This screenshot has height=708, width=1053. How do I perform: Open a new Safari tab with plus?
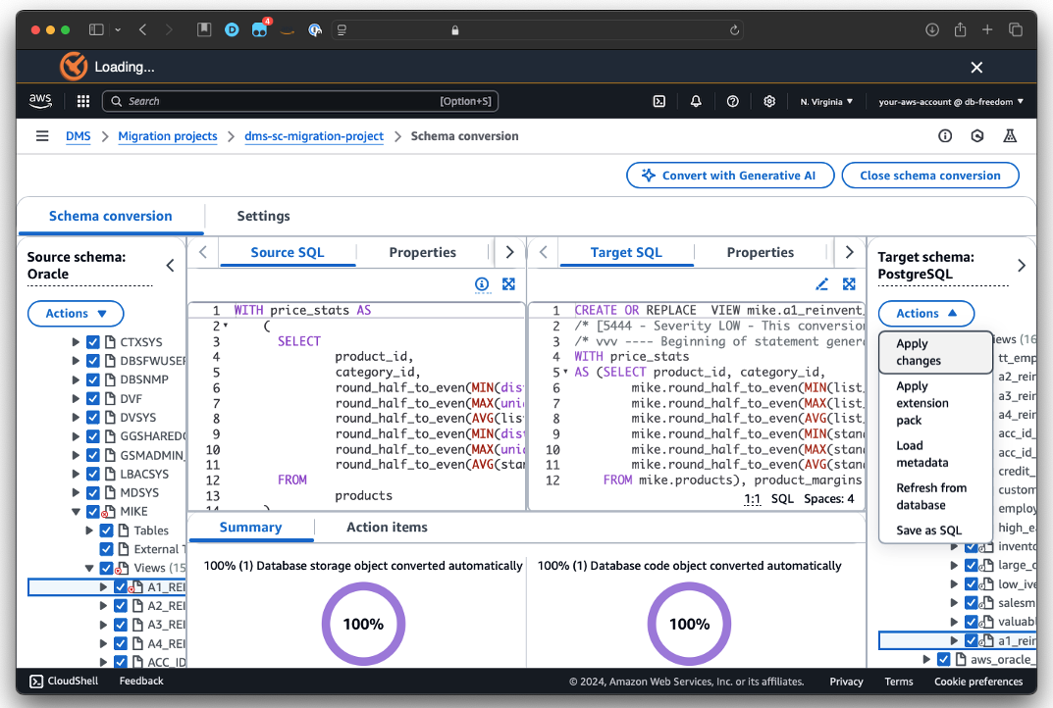(987, 29)
